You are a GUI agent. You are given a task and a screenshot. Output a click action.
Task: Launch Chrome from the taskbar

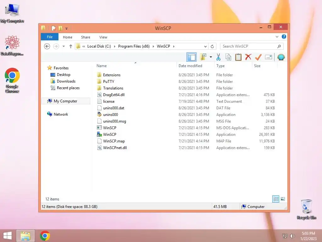pos(45,236)
